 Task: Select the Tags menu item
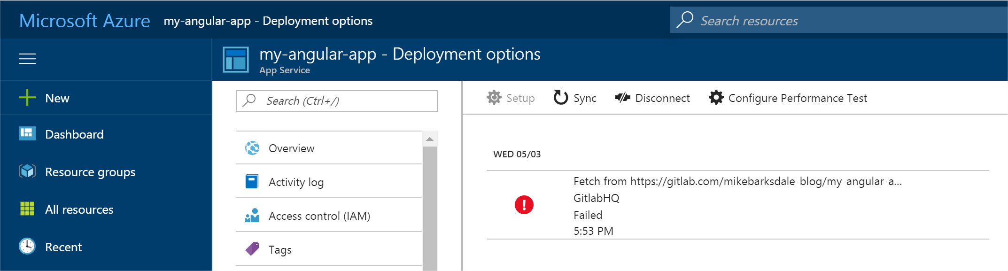tap(329, 249)
